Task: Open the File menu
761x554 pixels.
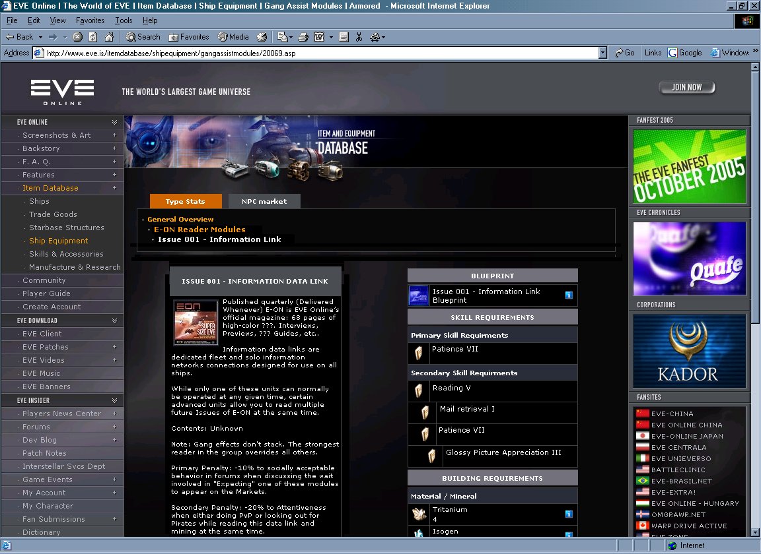Action: 12,20
